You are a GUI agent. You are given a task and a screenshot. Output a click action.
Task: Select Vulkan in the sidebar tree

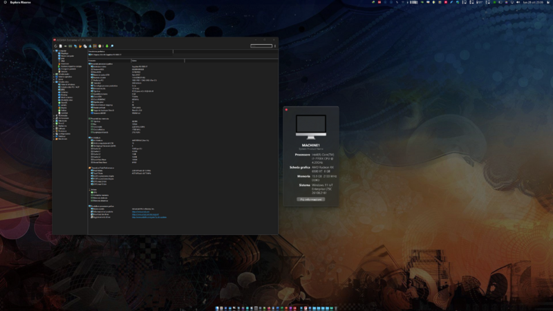point(63,110)
